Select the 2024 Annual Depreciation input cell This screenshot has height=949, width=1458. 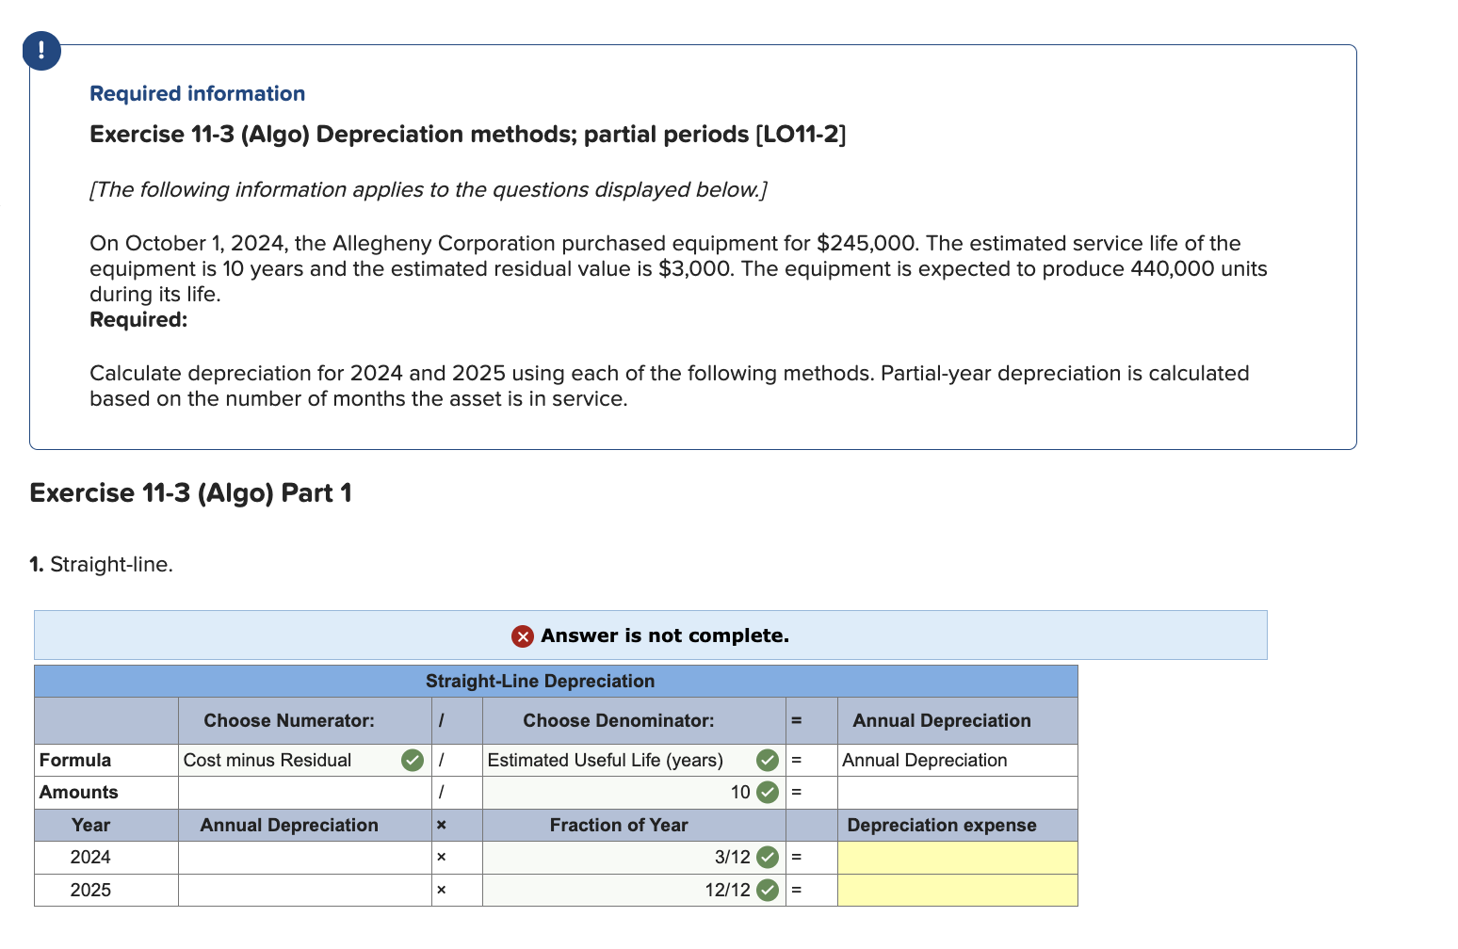point(304,858)
